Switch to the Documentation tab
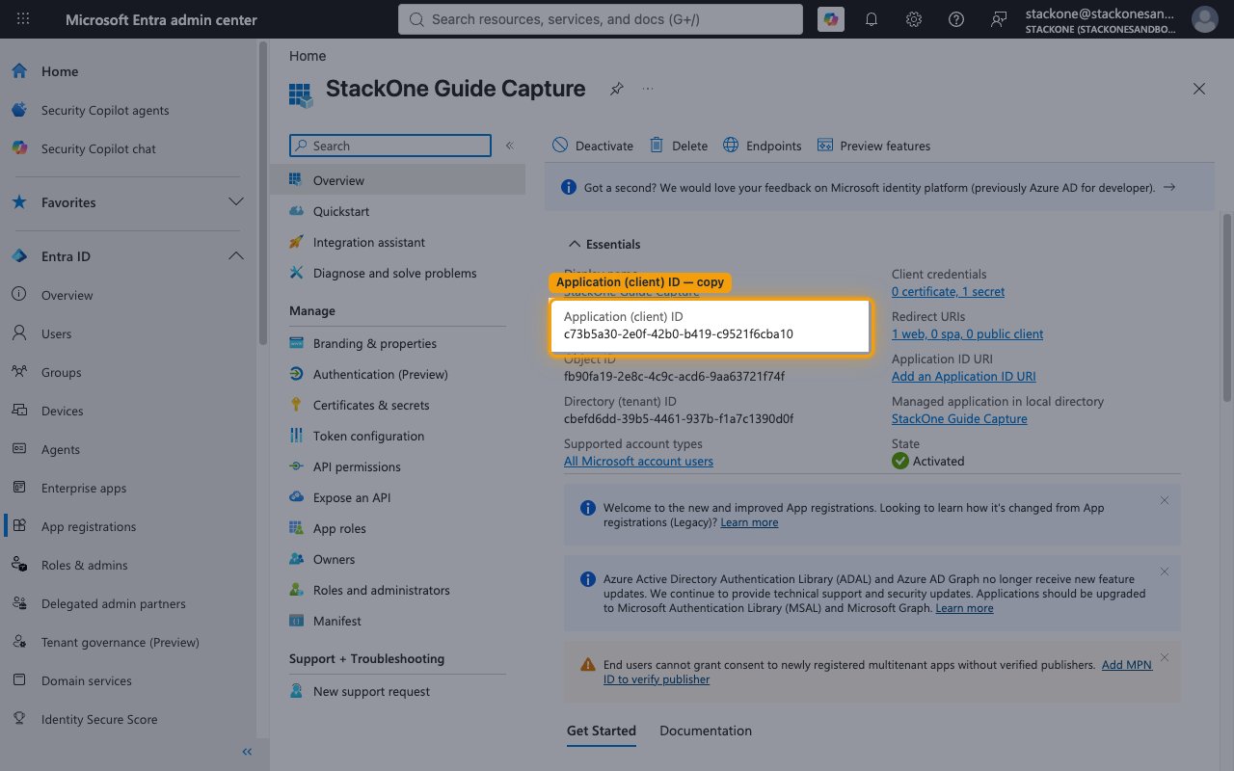Screen dimensions: 1234x771 [706, 731]
